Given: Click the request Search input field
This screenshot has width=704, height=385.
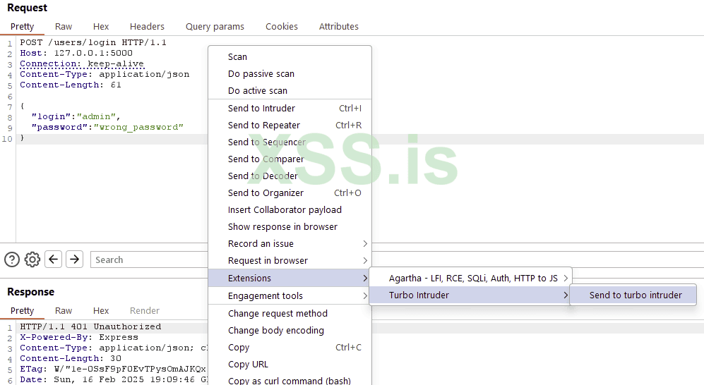Looking at the screenshot, I should point(148,260).
